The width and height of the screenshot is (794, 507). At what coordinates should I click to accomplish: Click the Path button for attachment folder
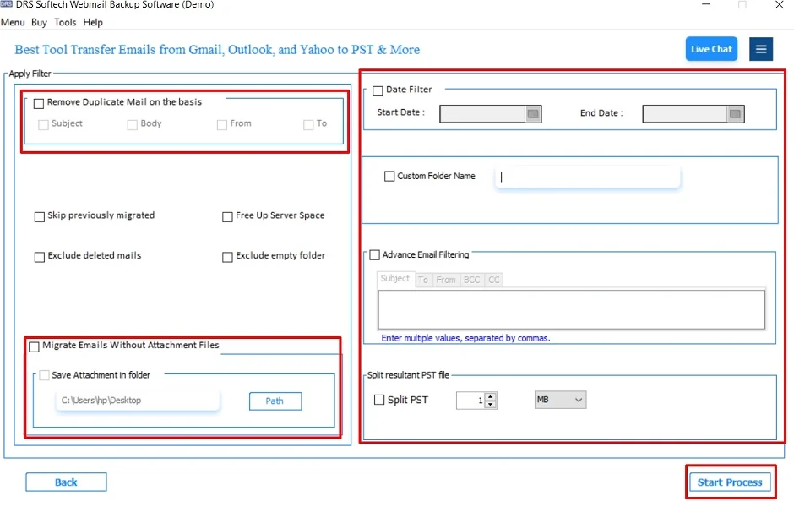pyautogui.click(x=275, y=401)
